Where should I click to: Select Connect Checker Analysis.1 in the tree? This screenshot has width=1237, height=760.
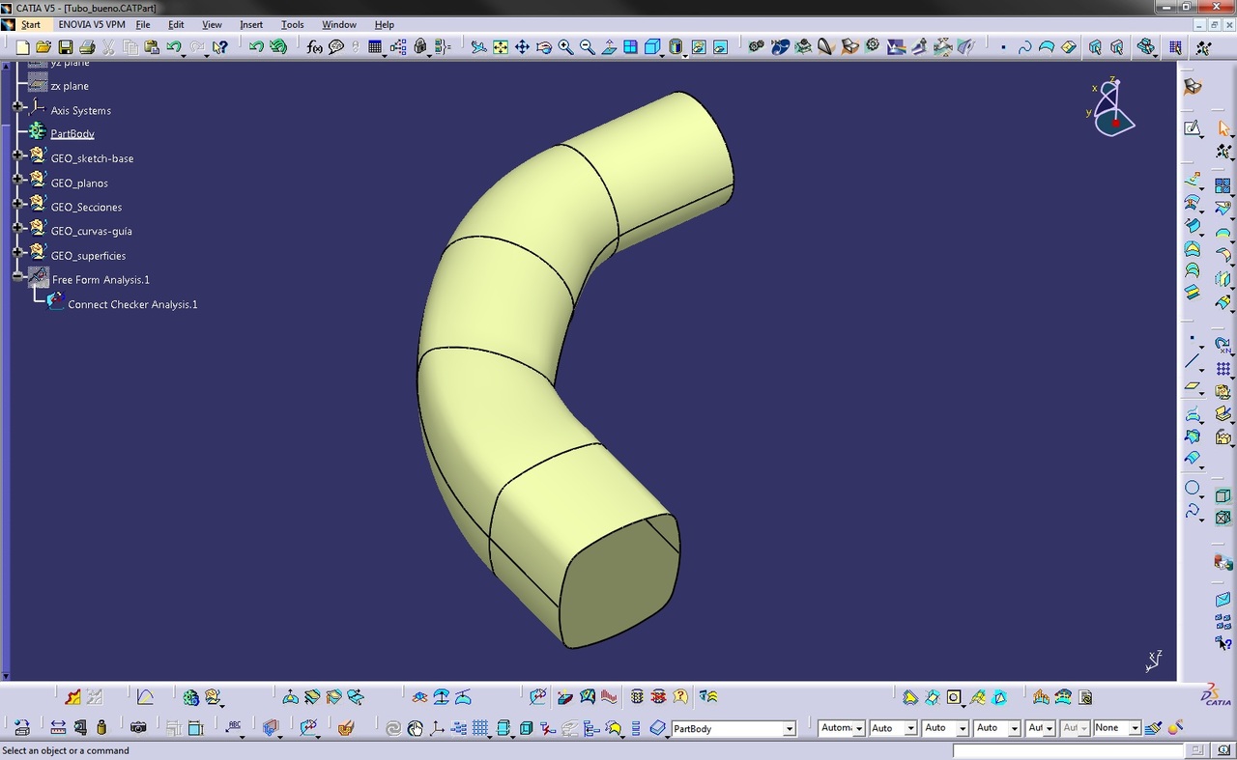coord(132,304)
